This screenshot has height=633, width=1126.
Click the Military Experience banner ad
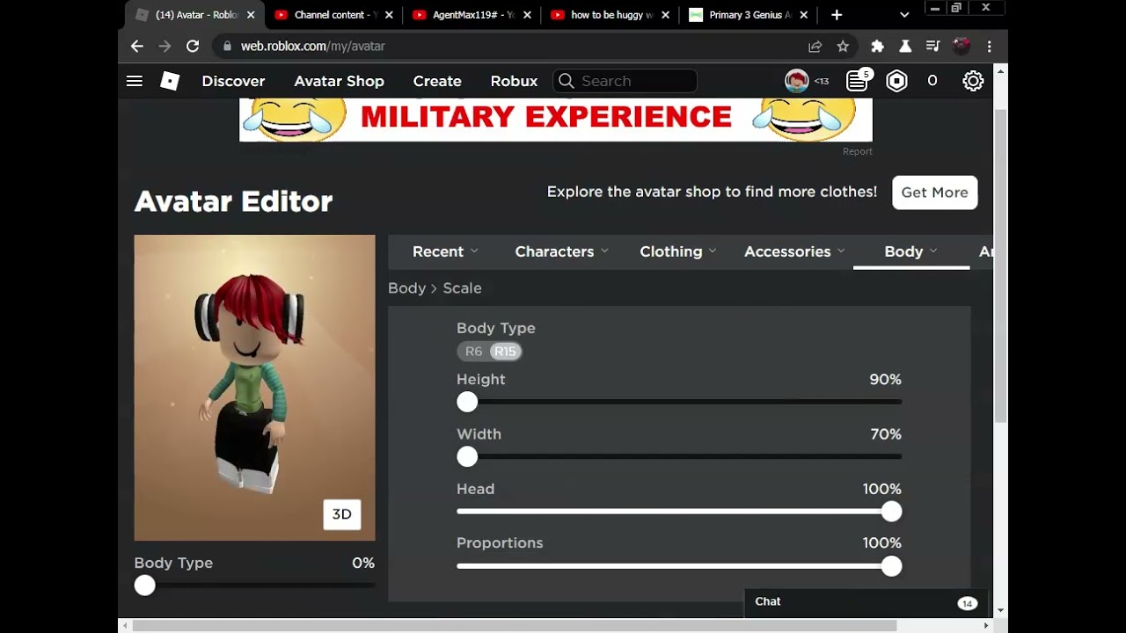pos(556,120)
